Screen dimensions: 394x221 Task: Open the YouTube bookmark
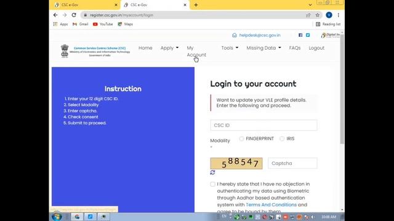point(103,24)
